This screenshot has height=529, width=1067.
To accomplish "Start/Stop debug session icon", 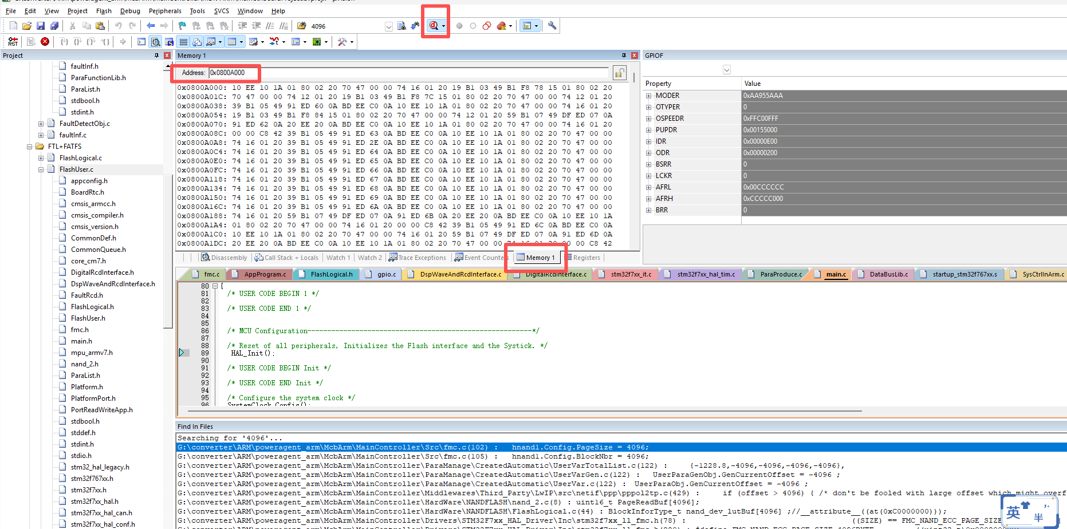I will pos(434,26).
